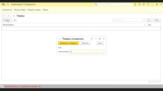Click Записать и закрыть
The width and height of the screenshot is (163, 91).
[x=69, y=43]
